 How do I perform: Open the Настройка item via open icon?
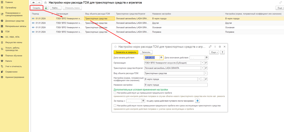(206, 79)
